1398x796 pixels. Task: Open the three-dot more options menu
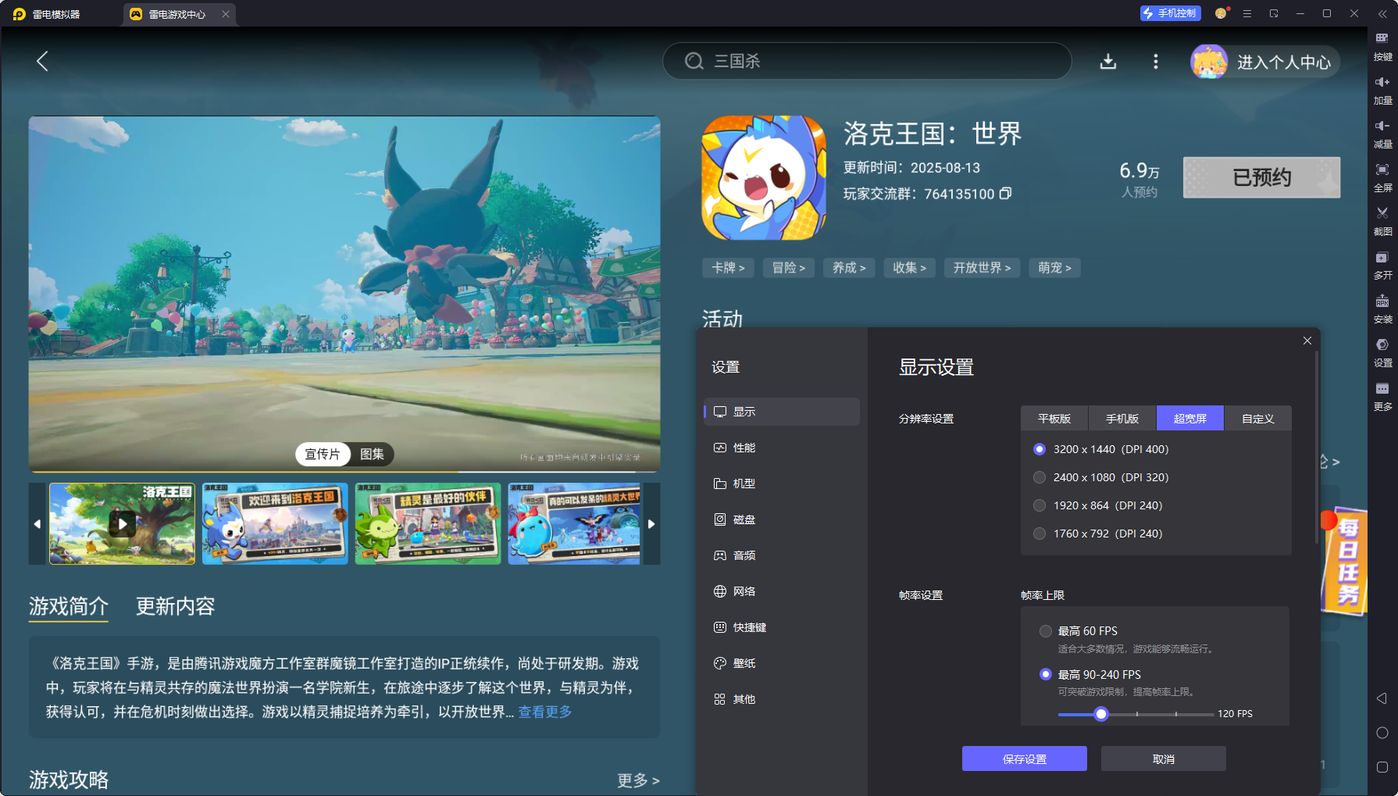[x=1156, y=62]
